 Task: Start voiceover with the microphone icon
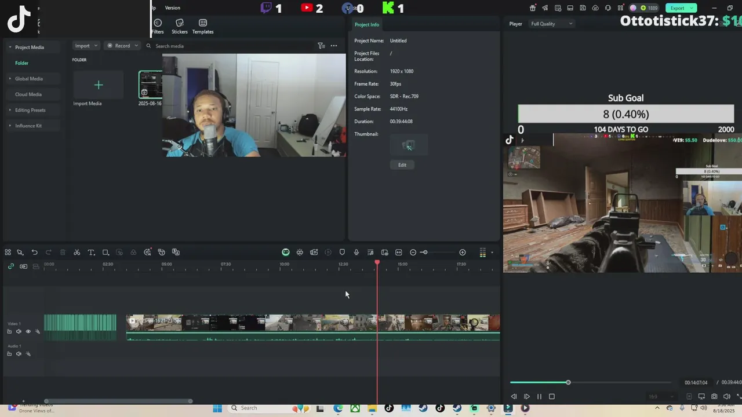tap(357, 253)
